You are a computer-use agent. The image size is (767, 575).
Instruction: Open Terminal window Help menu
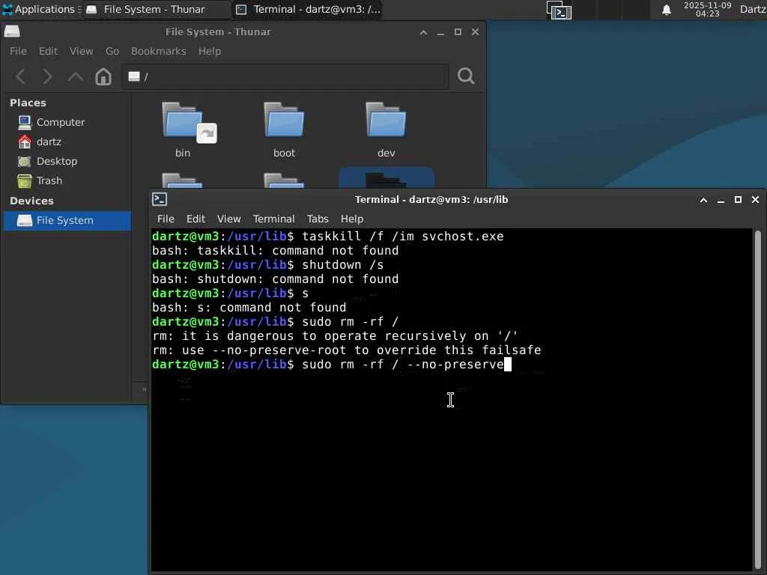352,219
